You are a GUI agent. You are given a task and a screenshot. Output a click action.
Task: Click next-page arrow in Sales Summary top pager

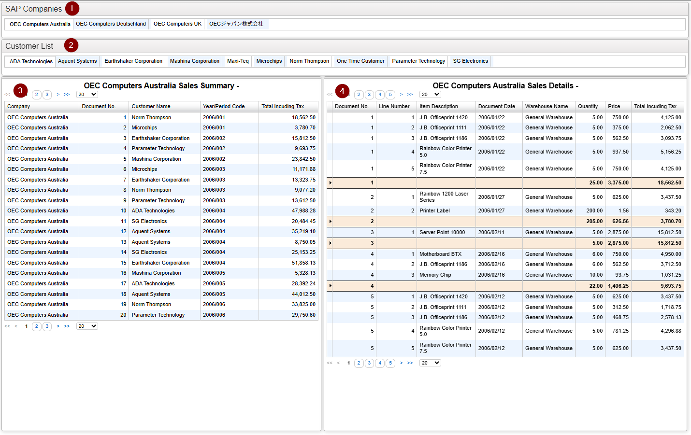58,95
